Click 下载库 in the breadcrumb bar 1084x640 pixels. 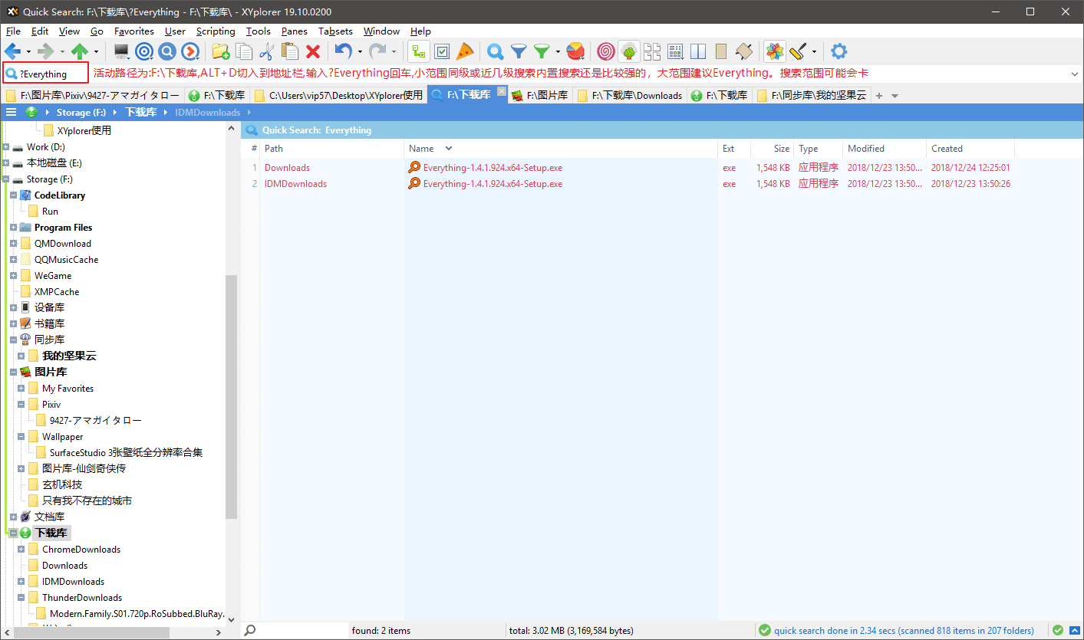point(140,113)
